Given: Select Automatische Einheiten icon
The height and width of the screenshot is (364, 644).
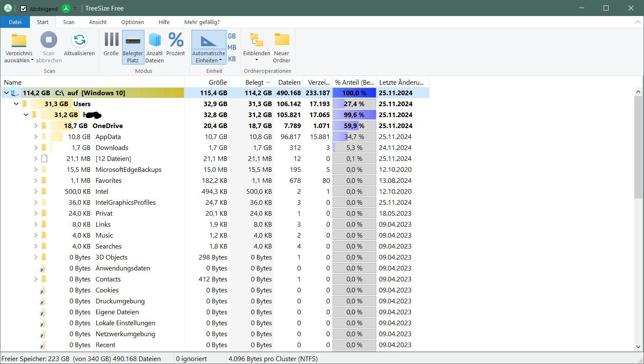Looking at the screenshot, I should pyautogui.click(x=209, y=41).
